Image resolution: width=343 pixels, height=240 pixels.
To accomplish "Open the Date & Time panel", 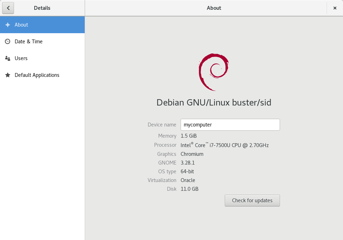I will (42, 42).
